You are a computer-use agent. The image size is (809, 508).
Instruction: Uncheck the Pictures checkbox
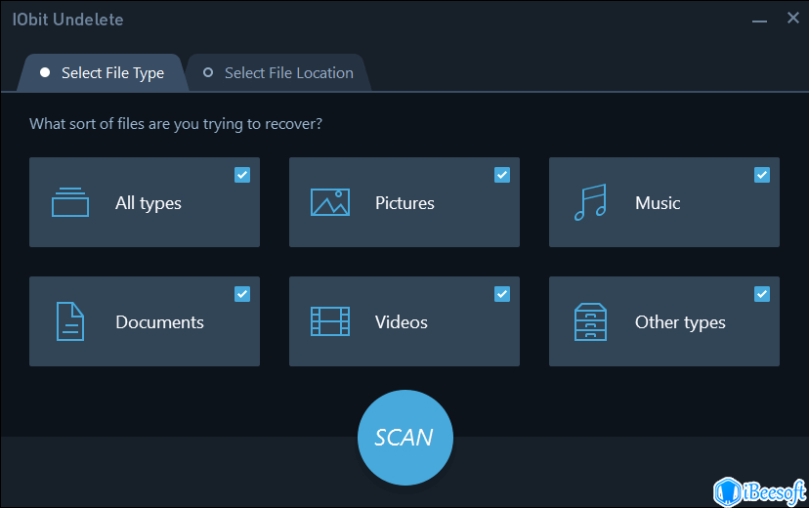coord(502,175)
